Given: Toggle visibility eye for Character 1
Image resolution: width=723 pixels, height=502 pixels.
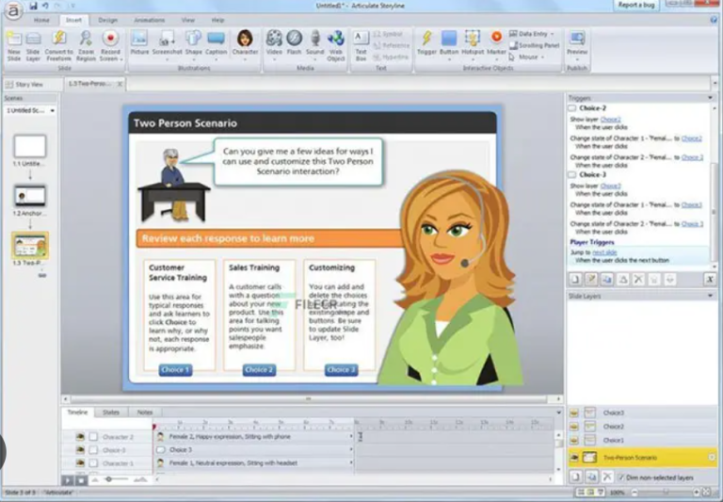Looking at the screenshot, I should [80, 462].
